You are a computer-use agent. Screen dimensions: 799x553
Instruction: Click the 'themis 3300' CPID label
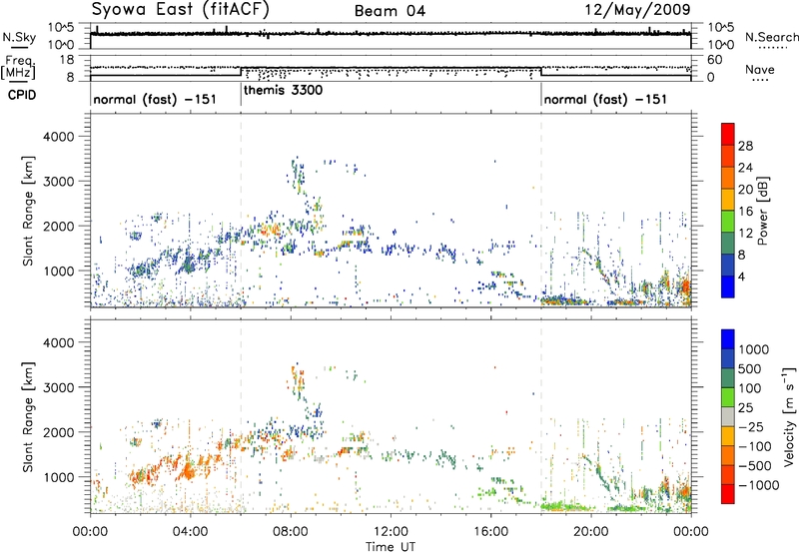283,91
